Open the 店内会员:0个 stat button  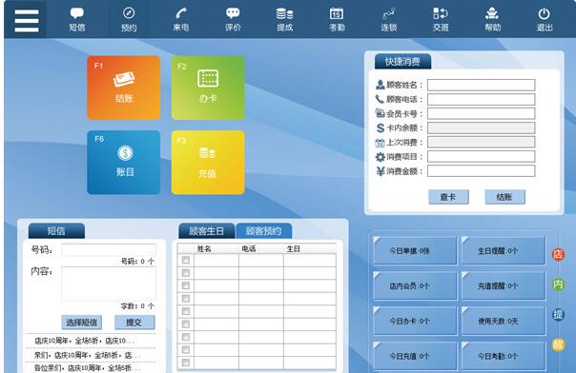pyautogui.click(x=415, y=285)
